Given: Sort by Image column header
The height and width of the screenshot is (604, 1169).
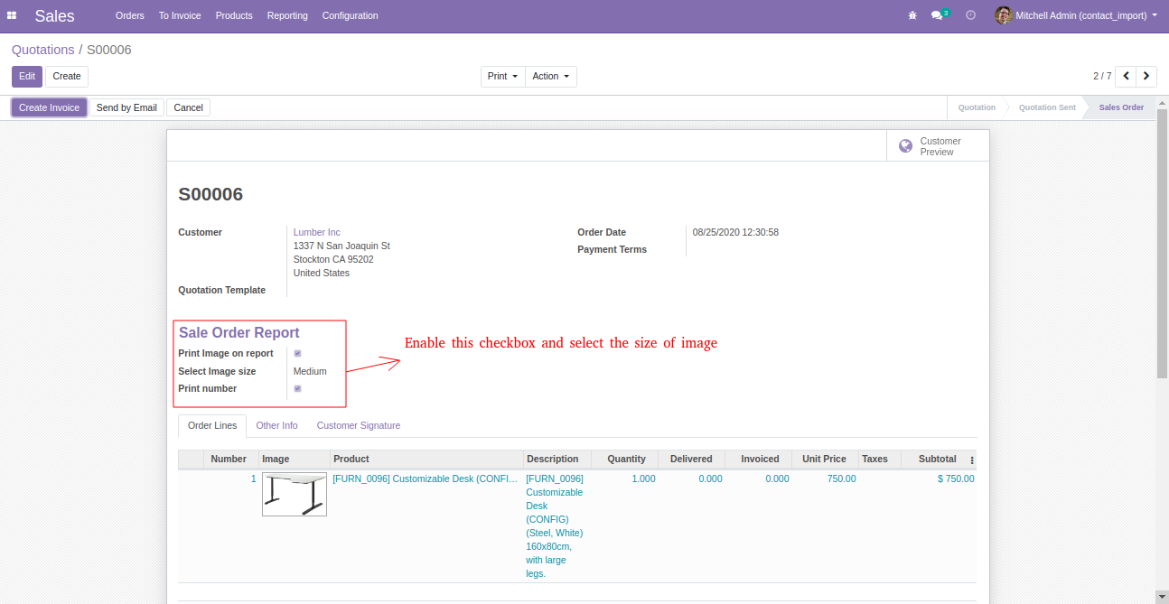Looking at the screenshot, I should 295,460.
